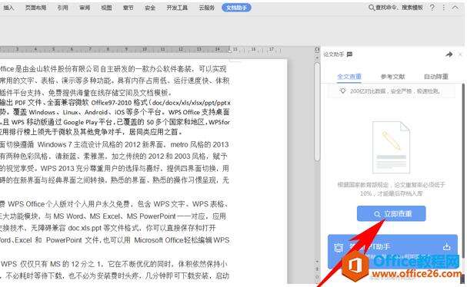Click the icon atop the vertical scrollbar
This screenshot has width=467, height=287.
tap(317, 50)
